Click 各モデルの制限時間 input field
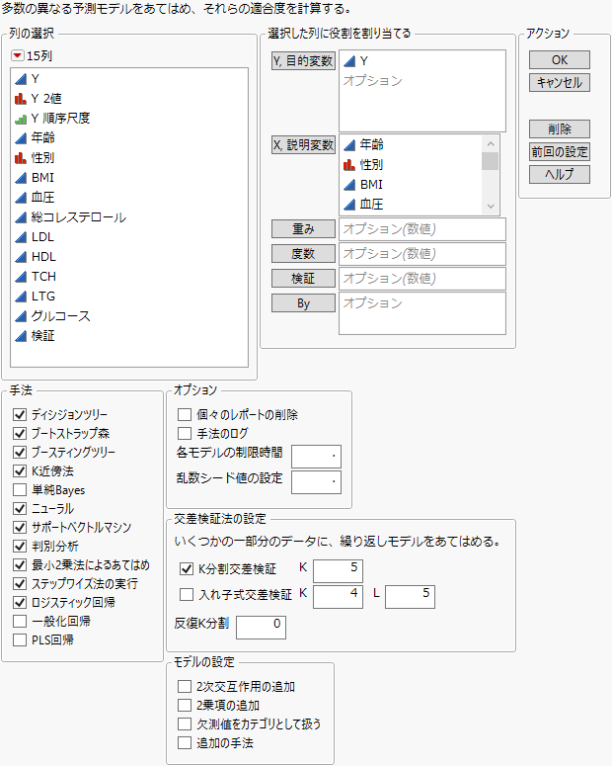This screenshot has width=612, height=766. [x=316, y=457]
